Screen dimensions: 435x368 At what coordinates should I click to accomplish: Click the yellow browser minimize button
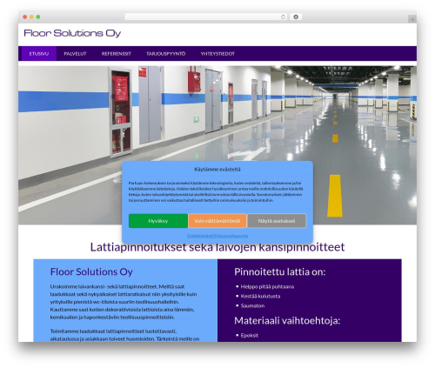point(31,17)
